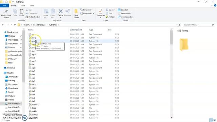The image size is (217, 122).
Task: Switch to Details view icon
Action: tap(211, 120)
